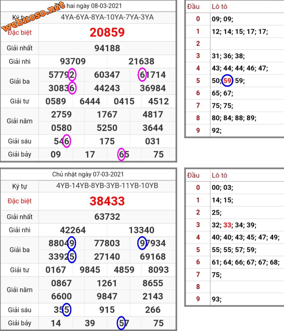Click second prize number 93709
Screen dimensions: 284x331
[73, 61]
